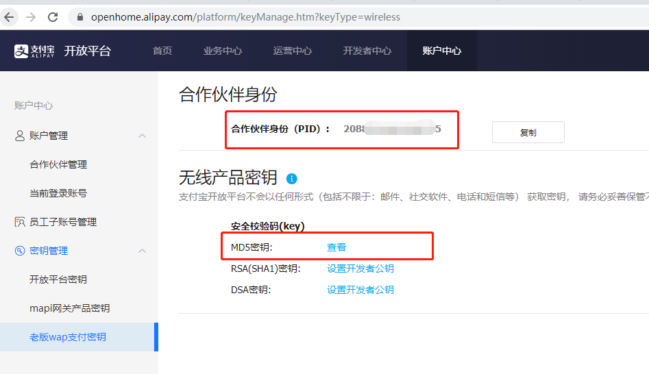
Task: Click the 无线产品密钥 heading
Action: [x=228, y=178]
